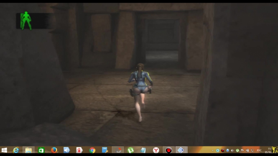Open the red swirl app taskbar icon
Image resolution: width=278 pixels, height=156 pixels.
coord(118,150)
